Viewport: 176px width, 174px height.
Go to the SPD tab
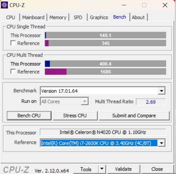tap(78, 18)
